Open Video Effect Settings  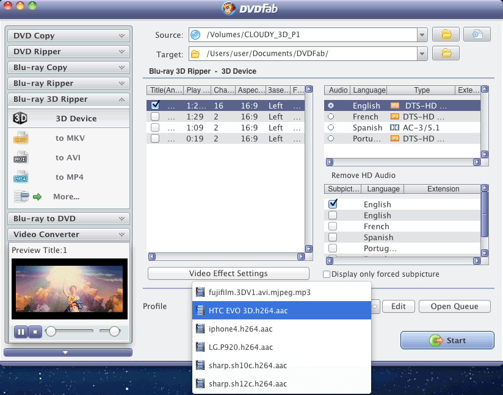pos(228,273)
